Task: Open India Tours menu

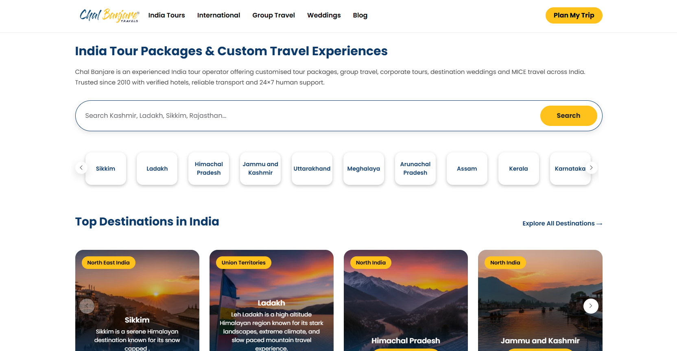Action: [x=166, y=15]
